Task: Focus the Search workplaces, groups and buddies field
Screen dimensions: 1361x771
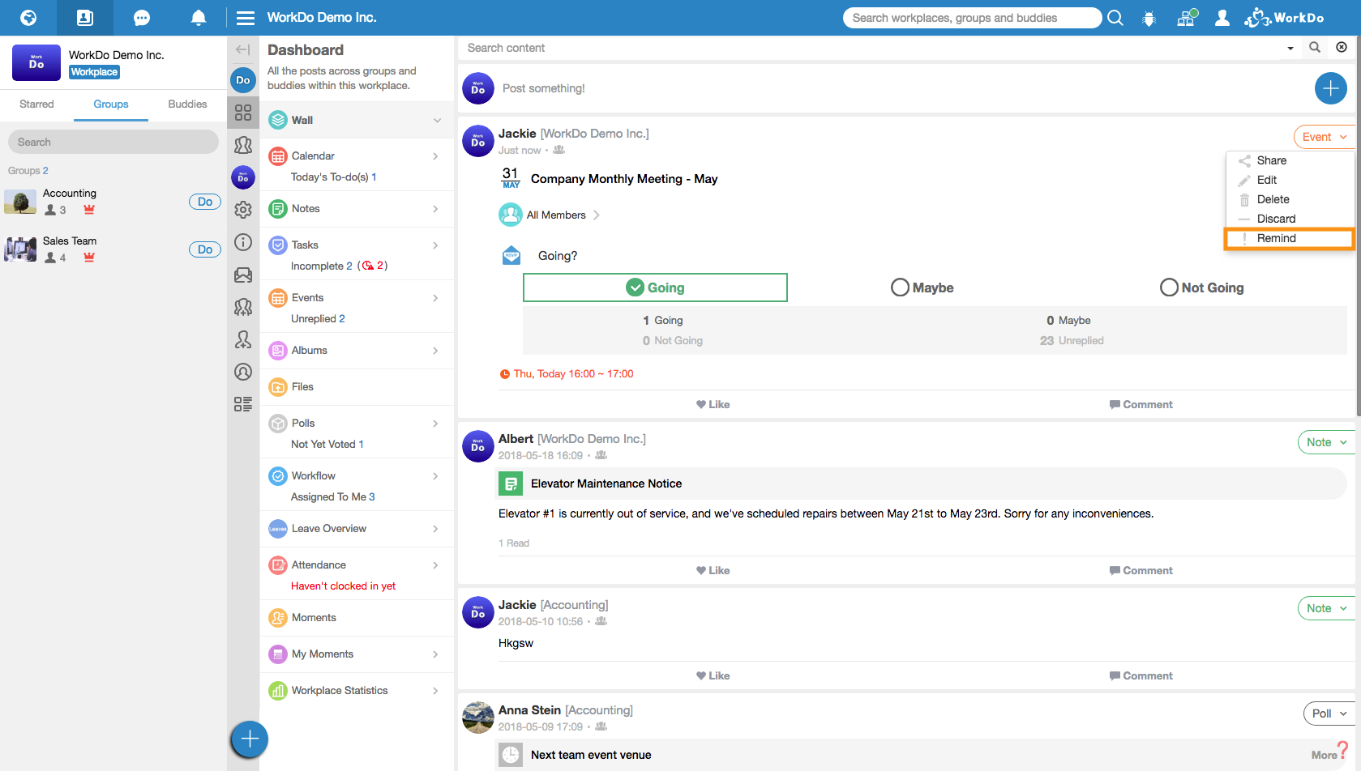Action: (972, 18)
